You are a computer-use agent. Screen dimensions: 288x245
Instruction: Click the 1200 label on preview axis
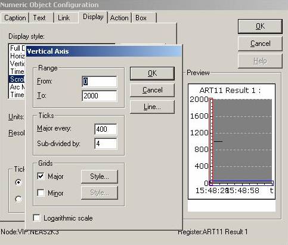point(199,132)
